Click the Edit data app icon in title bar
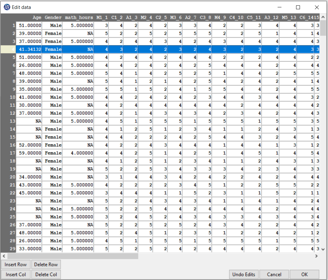 [7, 7]
